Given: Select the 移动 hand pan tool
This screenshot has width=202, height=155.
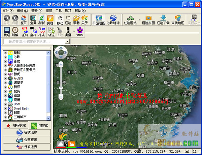Looking at the screenshot, I should click(x=60, y=20).
